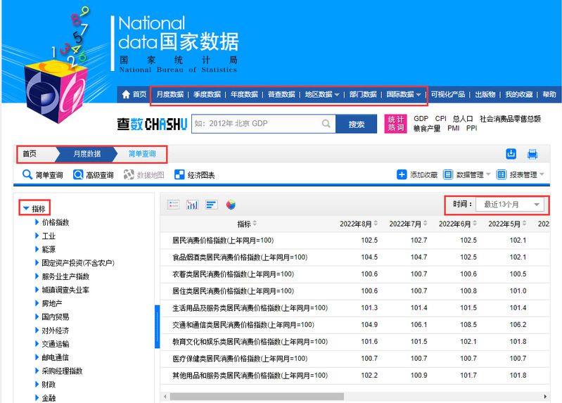Expand the 报表管理 dropdown
Image resolution: width=562 pixels, height=403 pixels.
point(521,174)
